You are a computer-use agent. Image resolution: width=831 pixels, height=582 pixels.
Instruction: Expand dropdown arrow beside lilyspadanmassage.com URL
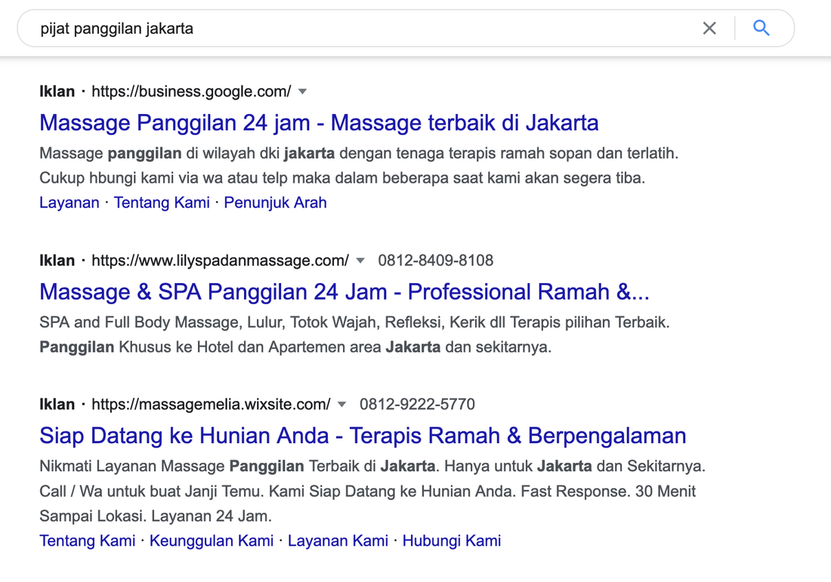360,260
